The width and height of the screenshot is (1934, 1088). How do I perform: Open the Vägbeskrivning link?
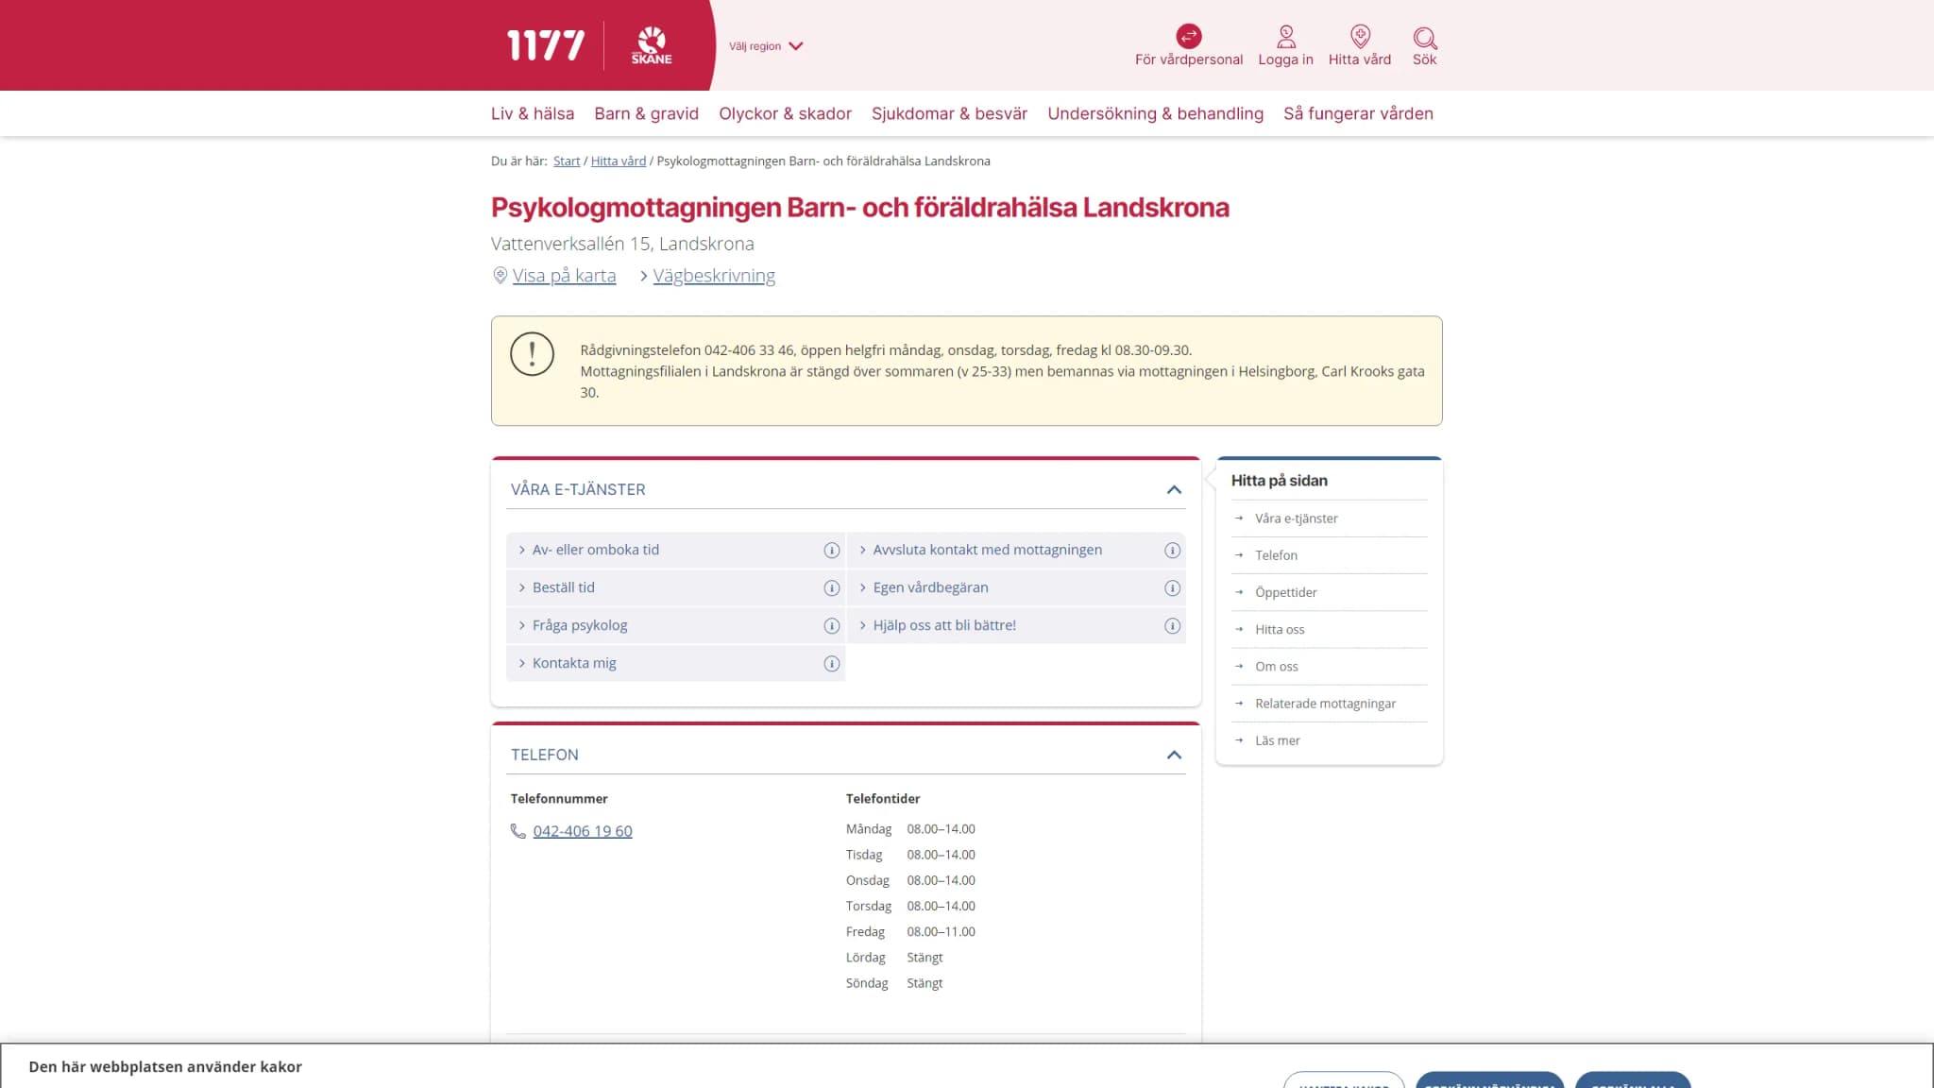coord(714,276)
